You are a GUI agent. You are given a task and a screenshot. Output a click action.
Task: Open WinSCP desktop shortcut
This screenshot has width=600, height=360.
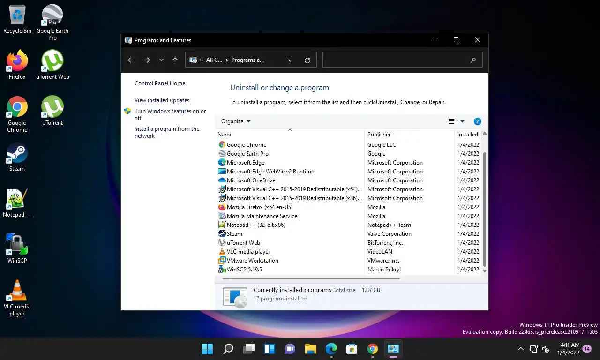[17, 249]
